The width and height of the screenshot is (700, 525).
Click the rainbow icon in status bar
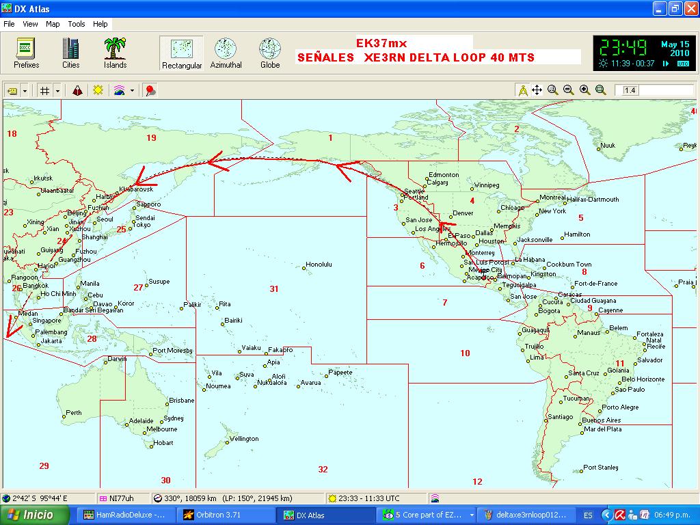click(x=435, y=498)
